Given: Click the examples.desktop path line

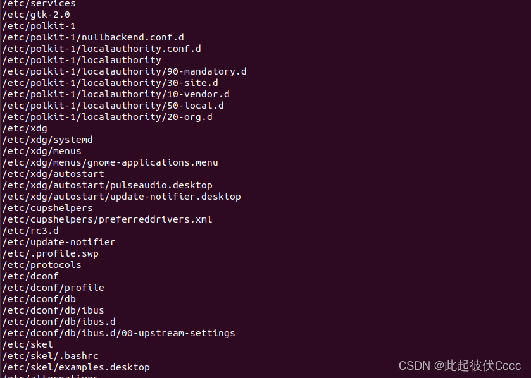Looking at the screenshot, I should tap(76, 367).
